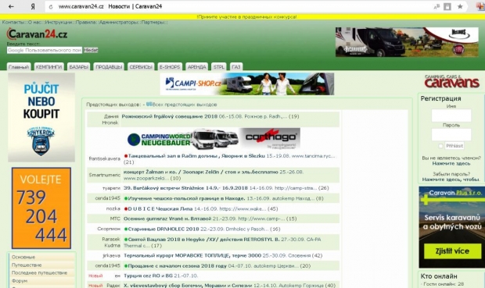This screenshot has height=288, width=485.
Task: Open the Yandex 'Я' home icon
Action: click(33, 6)
